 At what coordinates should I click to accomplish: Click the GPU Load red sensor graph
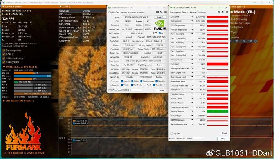(x=218, y=64)
